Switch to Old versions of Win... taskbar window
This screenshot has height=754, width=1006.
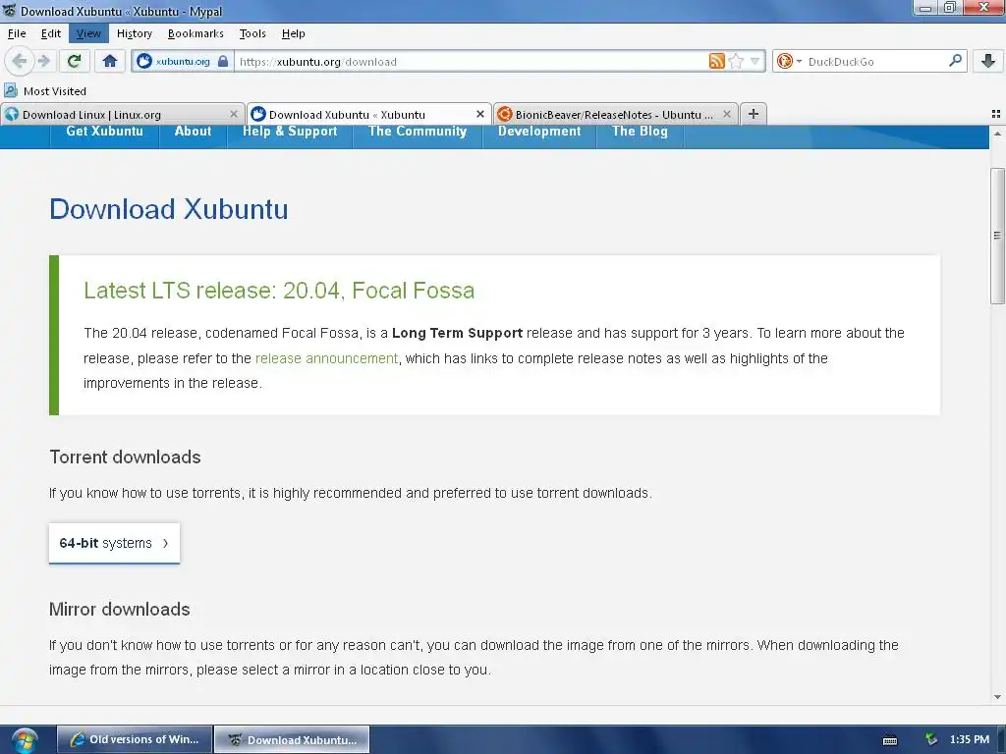(135, 739)
